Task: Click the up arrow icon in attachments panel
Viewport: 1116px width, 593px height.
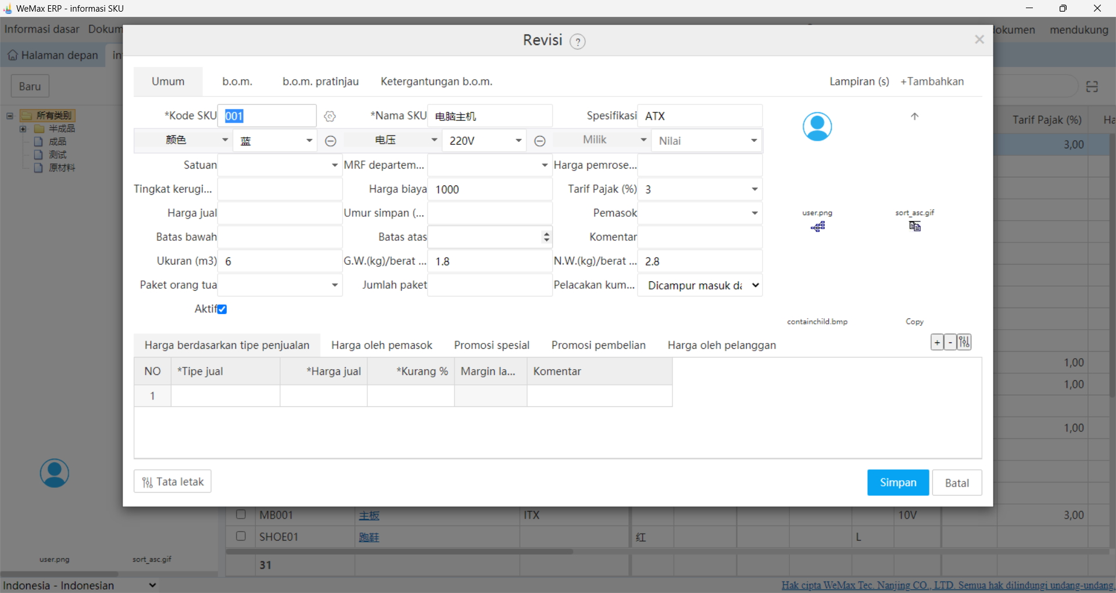Action: (x=914, y=116)
